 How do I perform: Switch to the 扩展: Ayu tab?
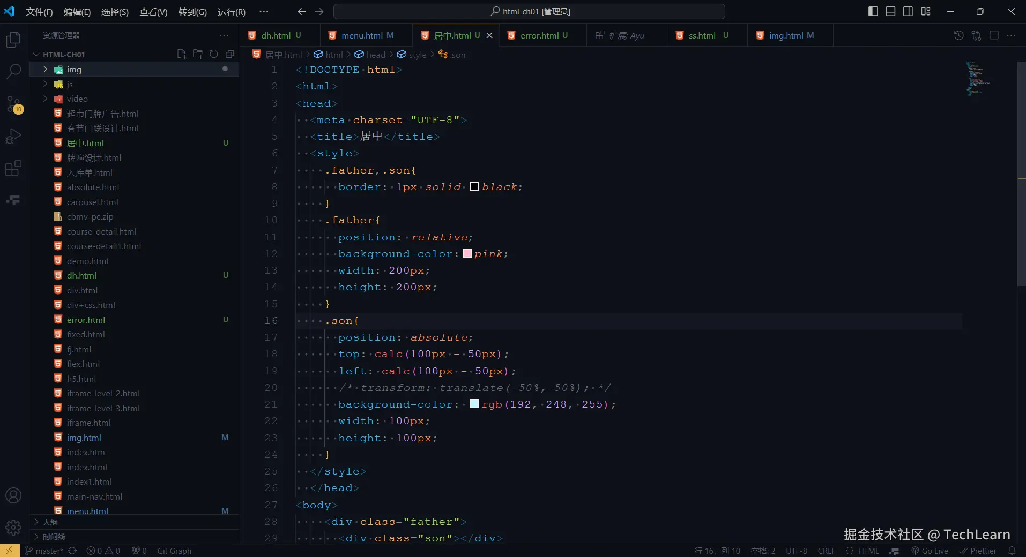click(x=626, y=35)
